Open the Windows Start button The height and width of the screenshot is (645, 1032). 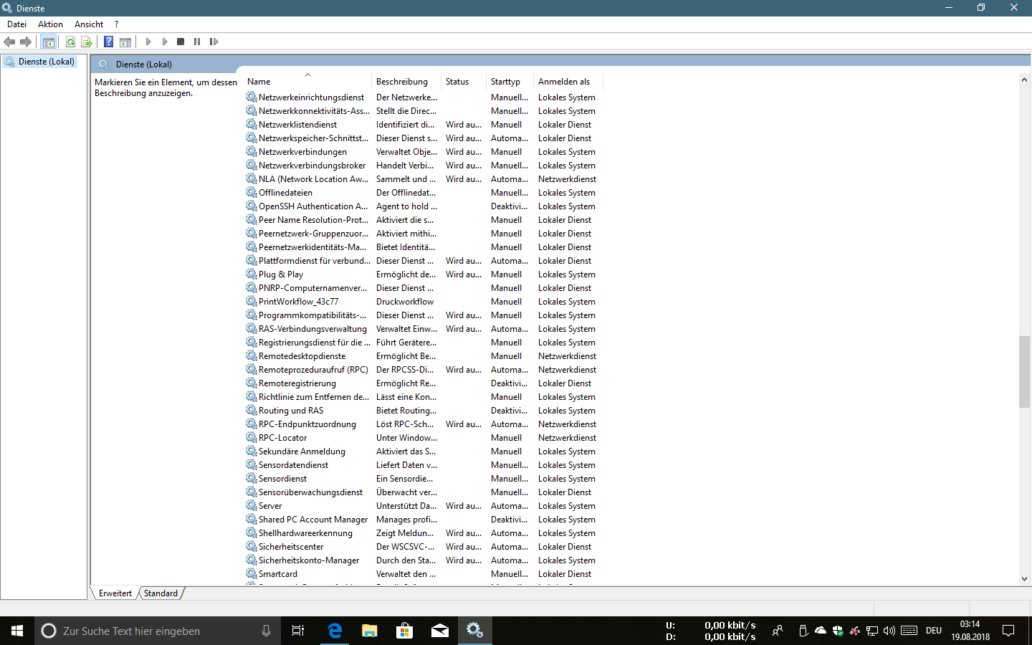[x=17, y=631]
